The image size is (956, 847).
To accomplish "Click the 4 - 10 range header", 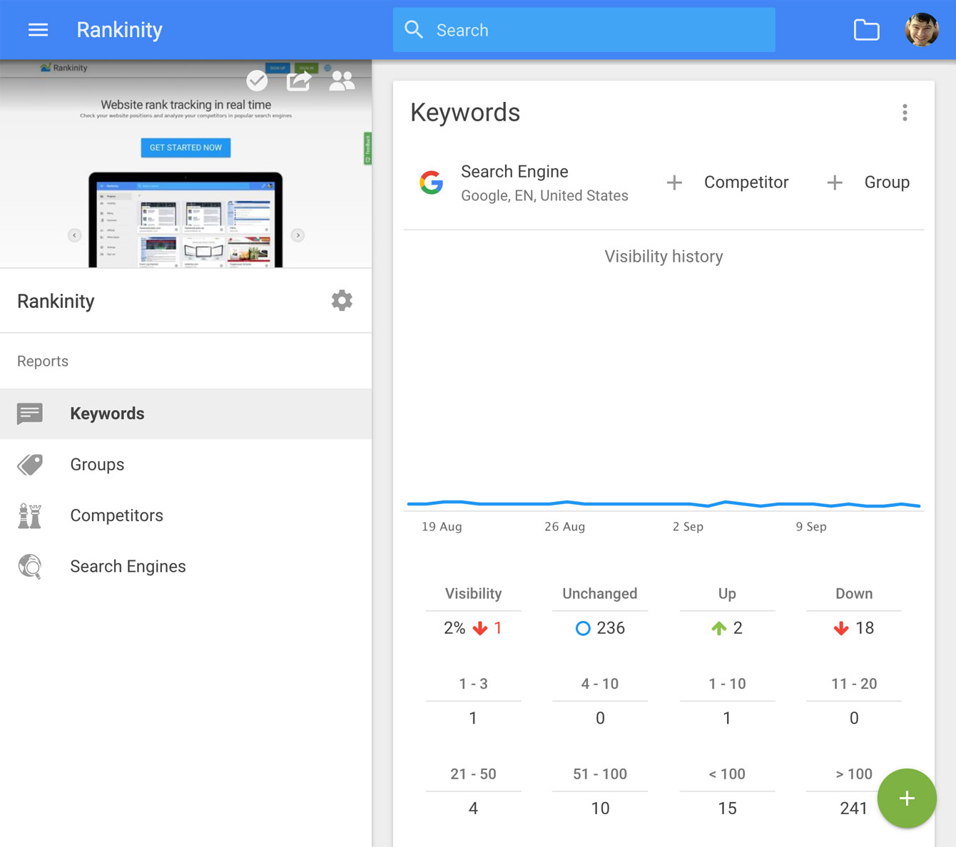I will (x=600, y=684).
